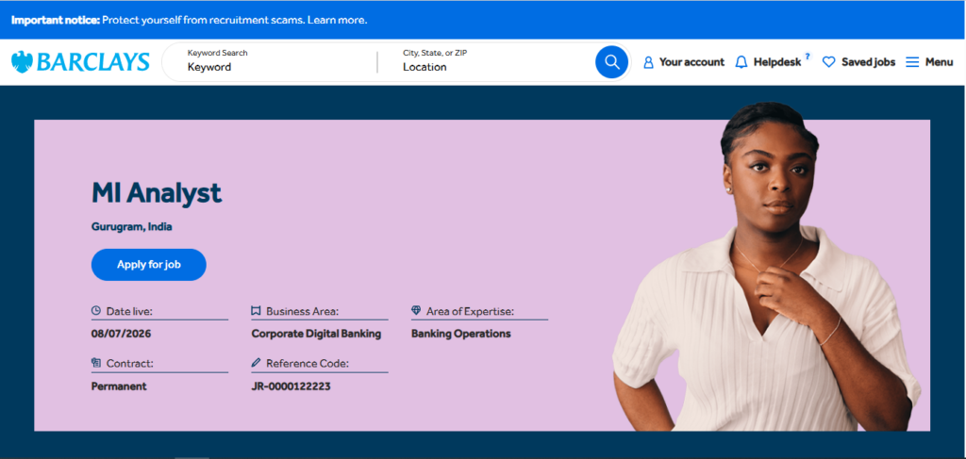Open Your account link
Viewport: 966px width, 459px height.
[691, 62]
